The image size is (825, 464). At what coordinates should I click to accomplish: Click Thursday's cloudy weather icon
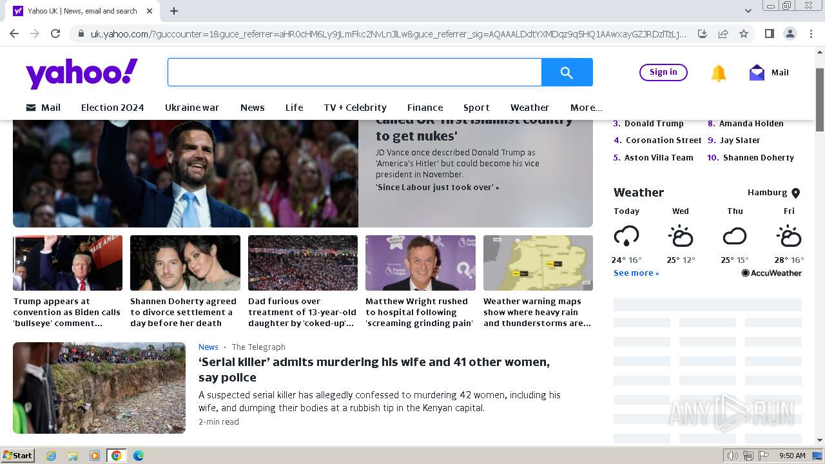point(735,236)
